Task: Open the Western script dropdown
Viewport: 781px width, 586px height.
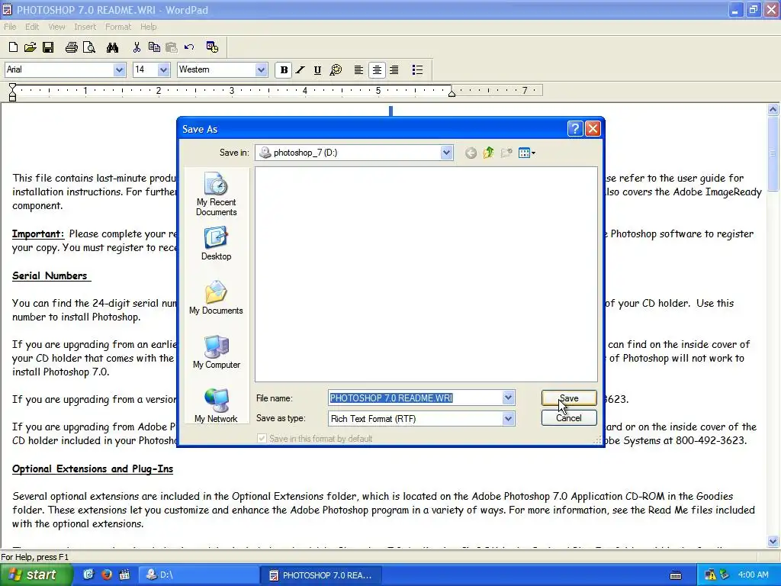Action: point(261,69)
